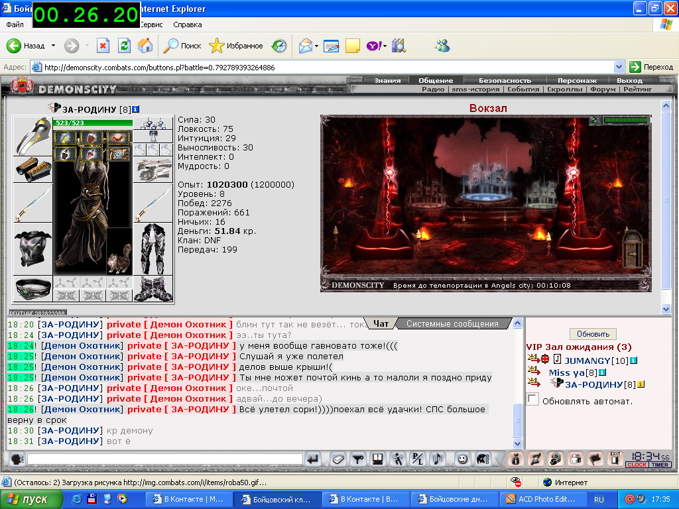This screenshot has height=509, width=679.
Task: Click the speaking head icon beside chat input
Action: click(x=17, y=459)
